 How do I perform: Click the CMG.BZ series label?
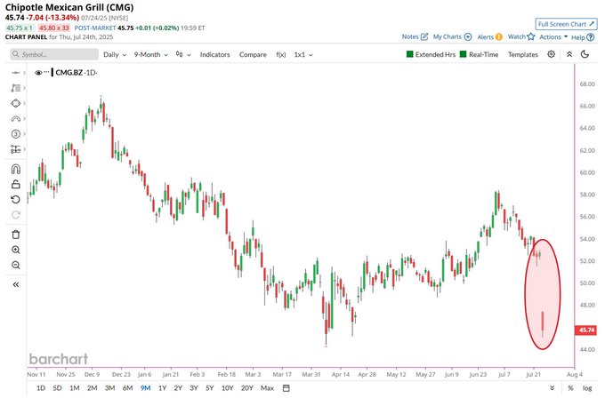tap(69, 73)
